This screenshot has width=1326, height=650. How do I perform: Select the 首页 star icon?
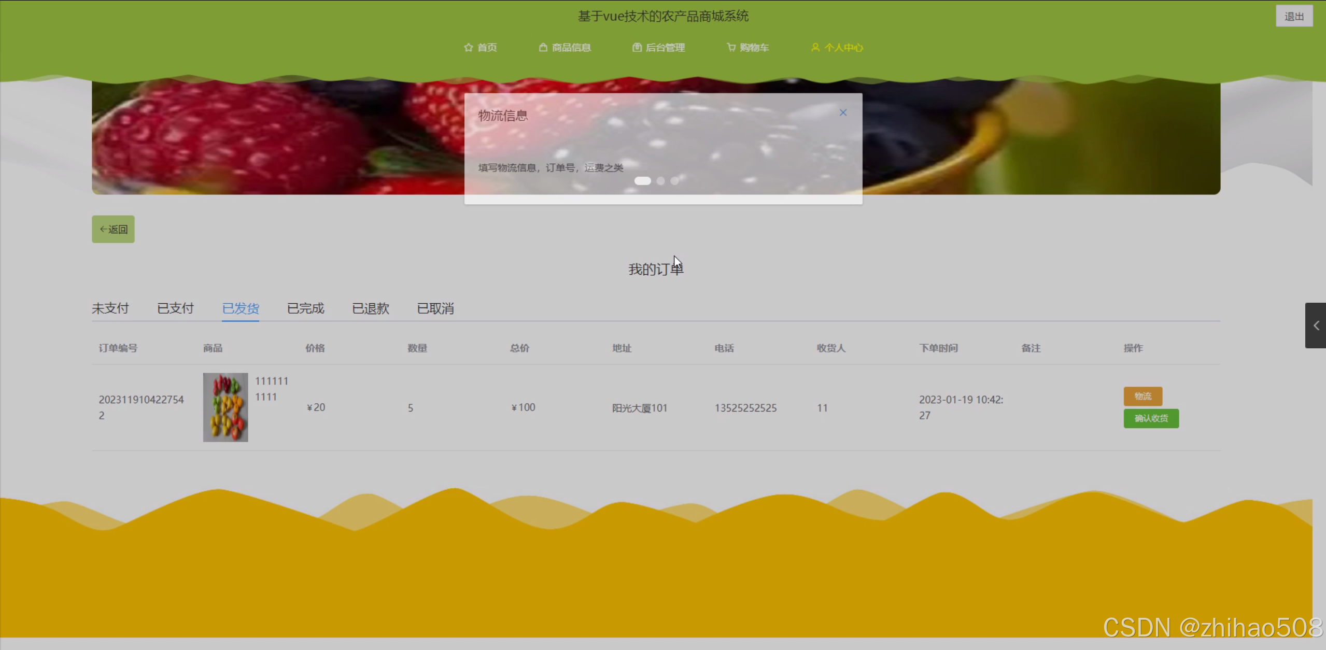tap(468, 47)
